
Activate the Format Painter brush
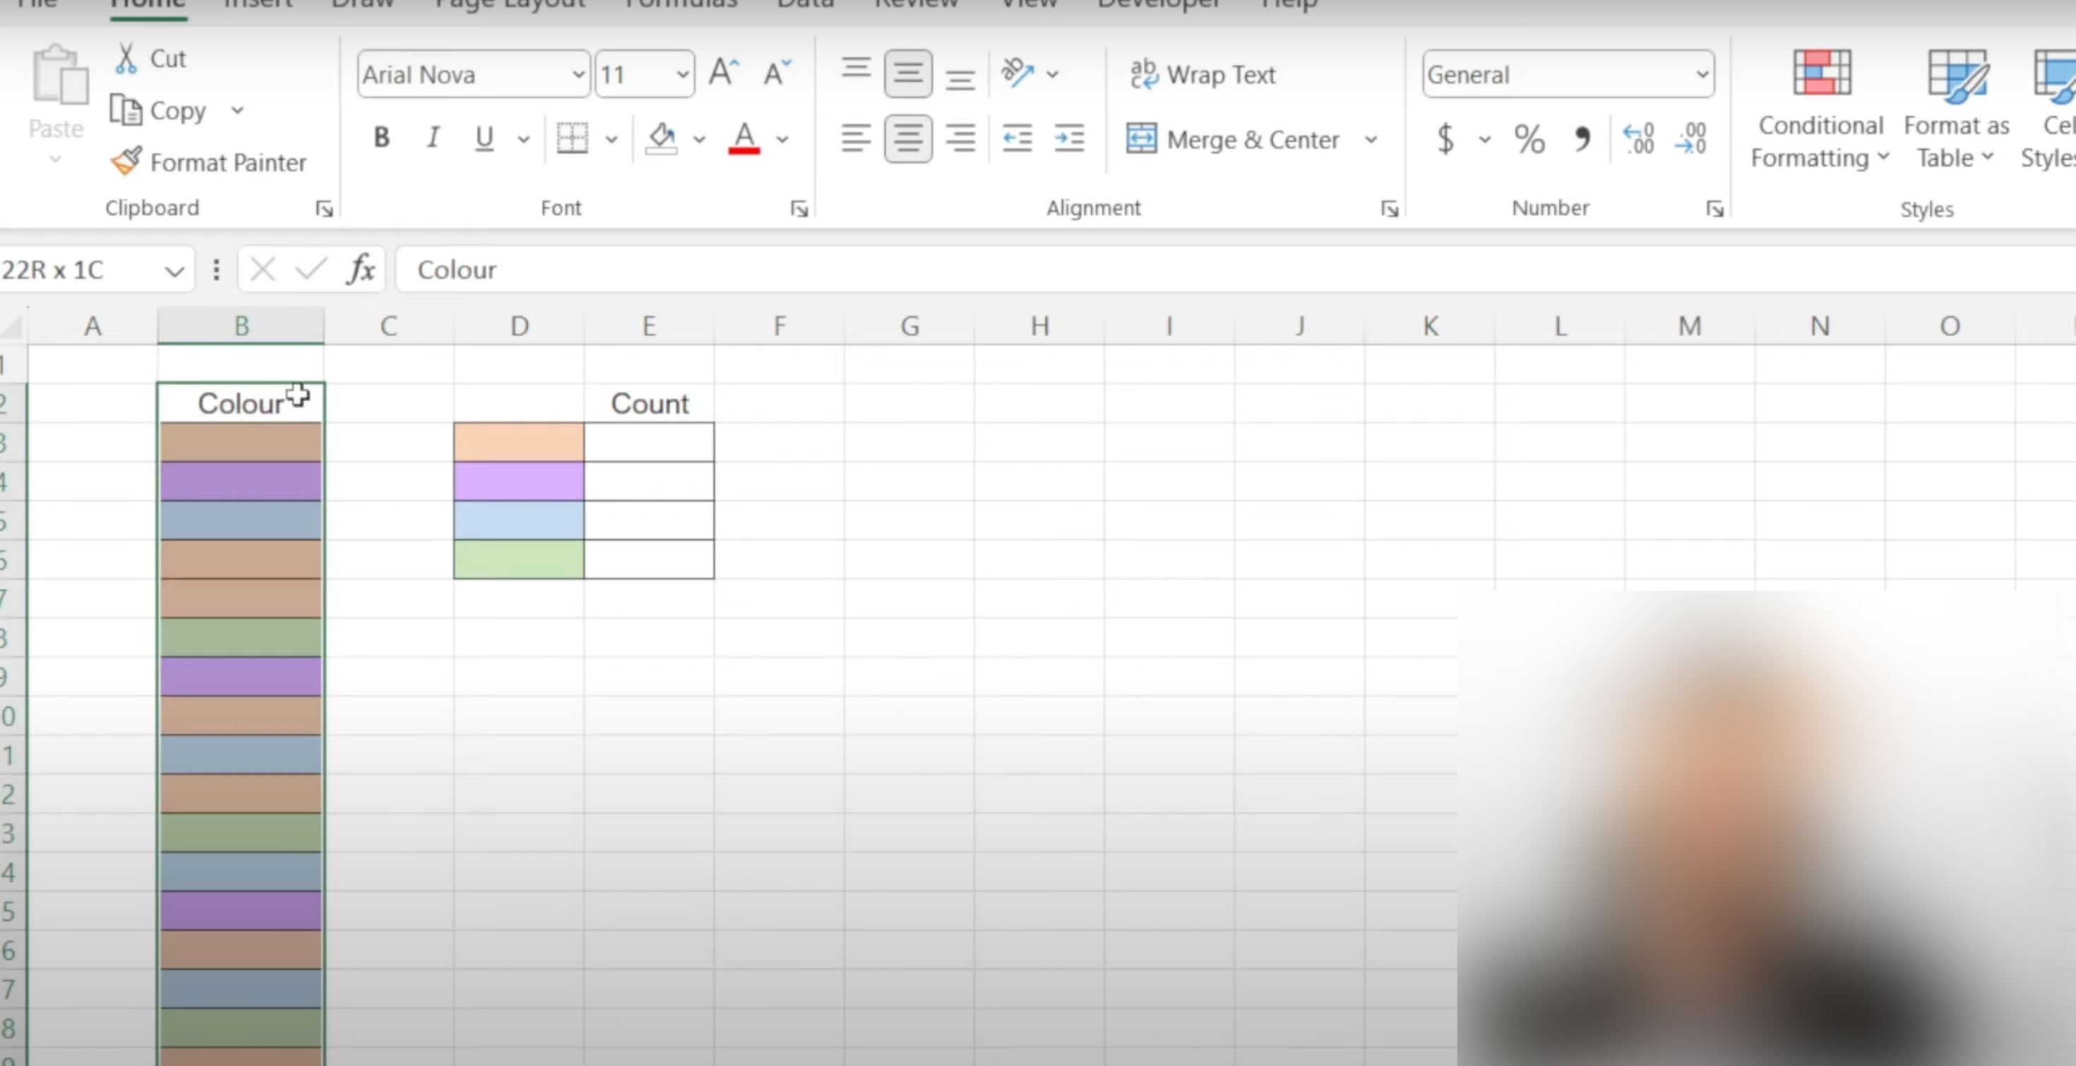[126, 161]
